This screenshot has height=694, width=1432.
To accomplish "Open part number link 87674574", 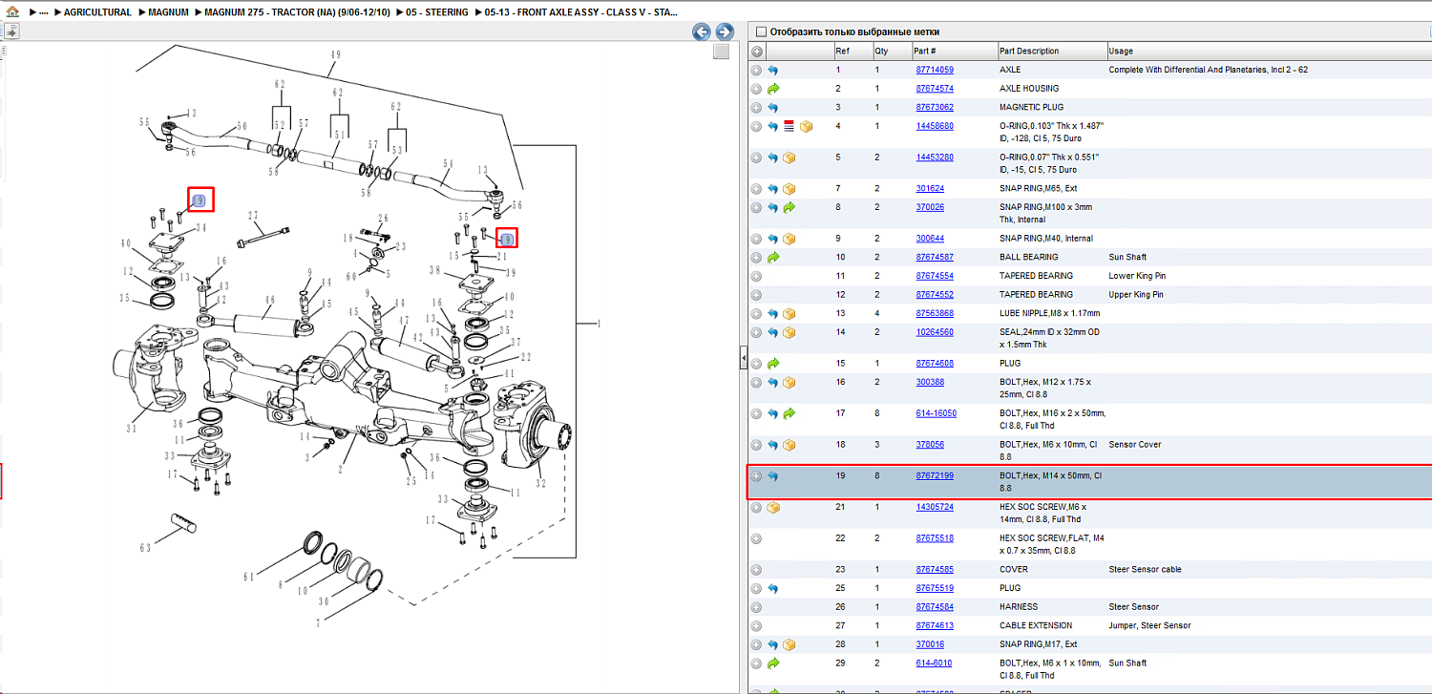I will click(x=935, y=89).
